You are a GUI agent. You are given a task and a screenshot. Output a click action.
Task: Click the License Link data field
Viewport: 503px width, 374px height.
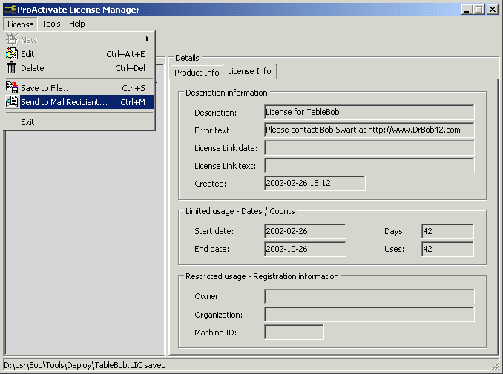point(369,148)
